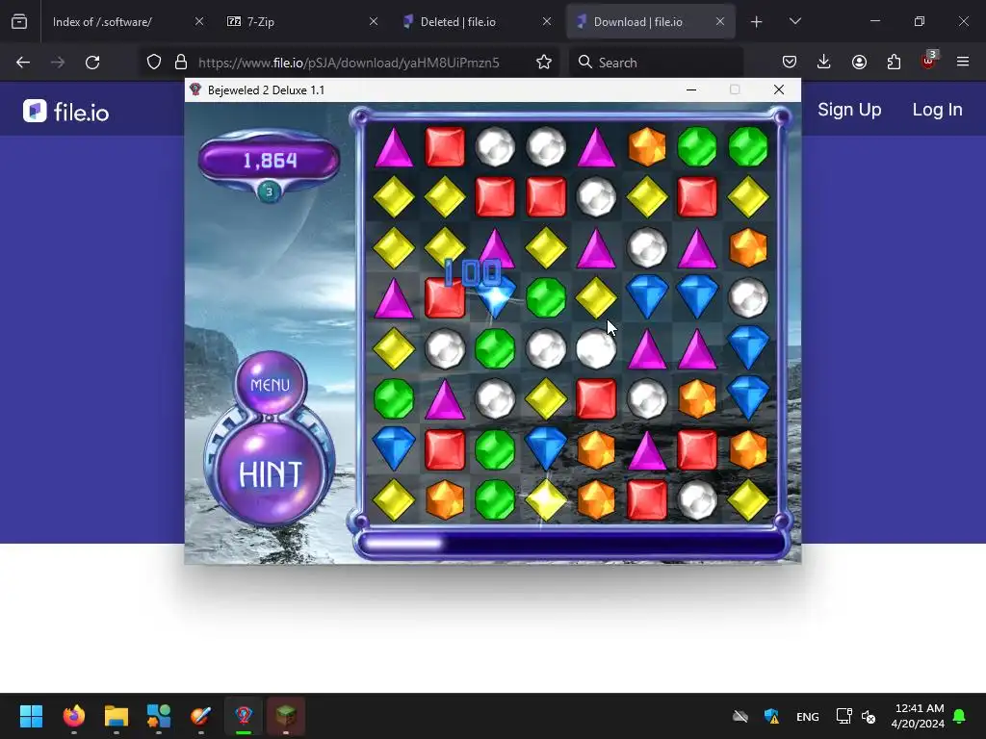Click the file.io logo

66,112
